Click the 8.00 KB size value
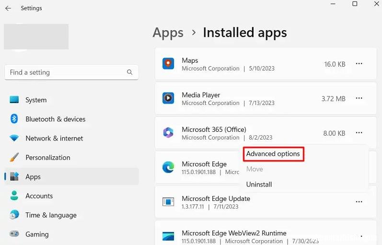382x245 pixels. (x=334, y=133)
